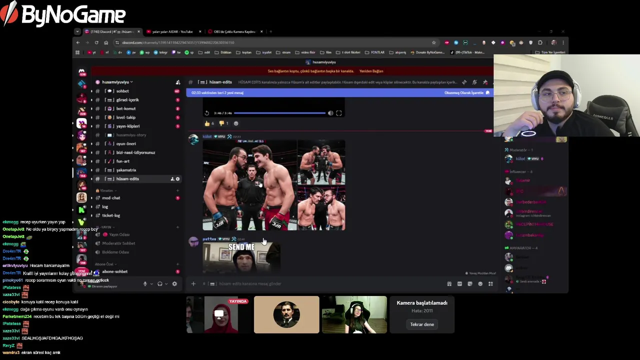Open Discord direct messages home icon
Screen dimensions: 640x360
(81, 72)
